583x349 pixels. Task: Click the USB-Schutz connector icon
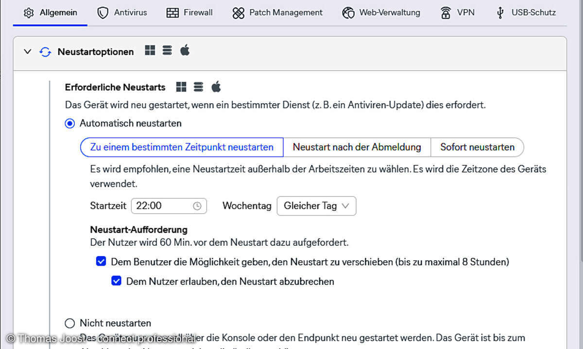tap(500, 13)
